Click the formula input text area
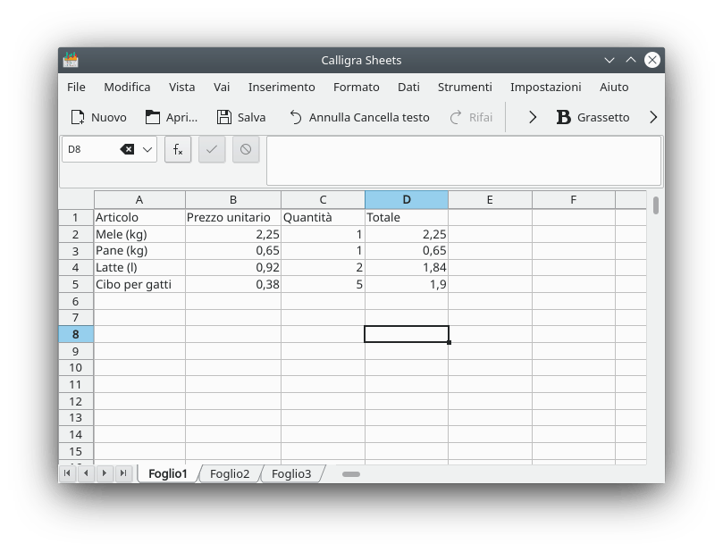This screenshot has width=723, height=552. coord(463,161)
